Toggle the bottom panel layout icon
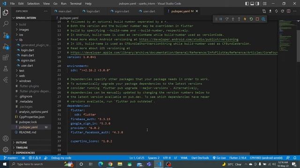The height and width of the screenshot is (168, 300). point(252,3)
